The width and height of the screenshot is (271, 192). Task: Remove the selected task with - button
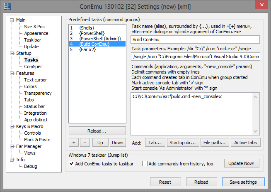[x=85, y=143]
